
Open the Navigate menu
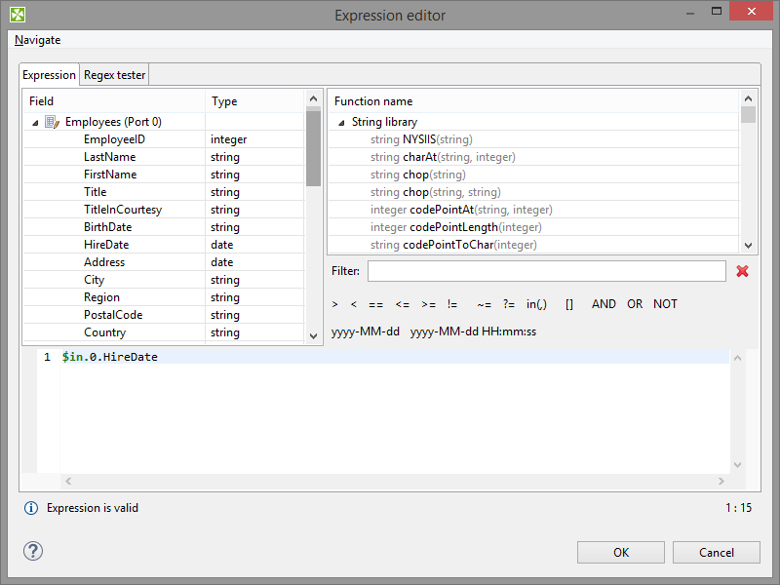[x=38, y=40]
